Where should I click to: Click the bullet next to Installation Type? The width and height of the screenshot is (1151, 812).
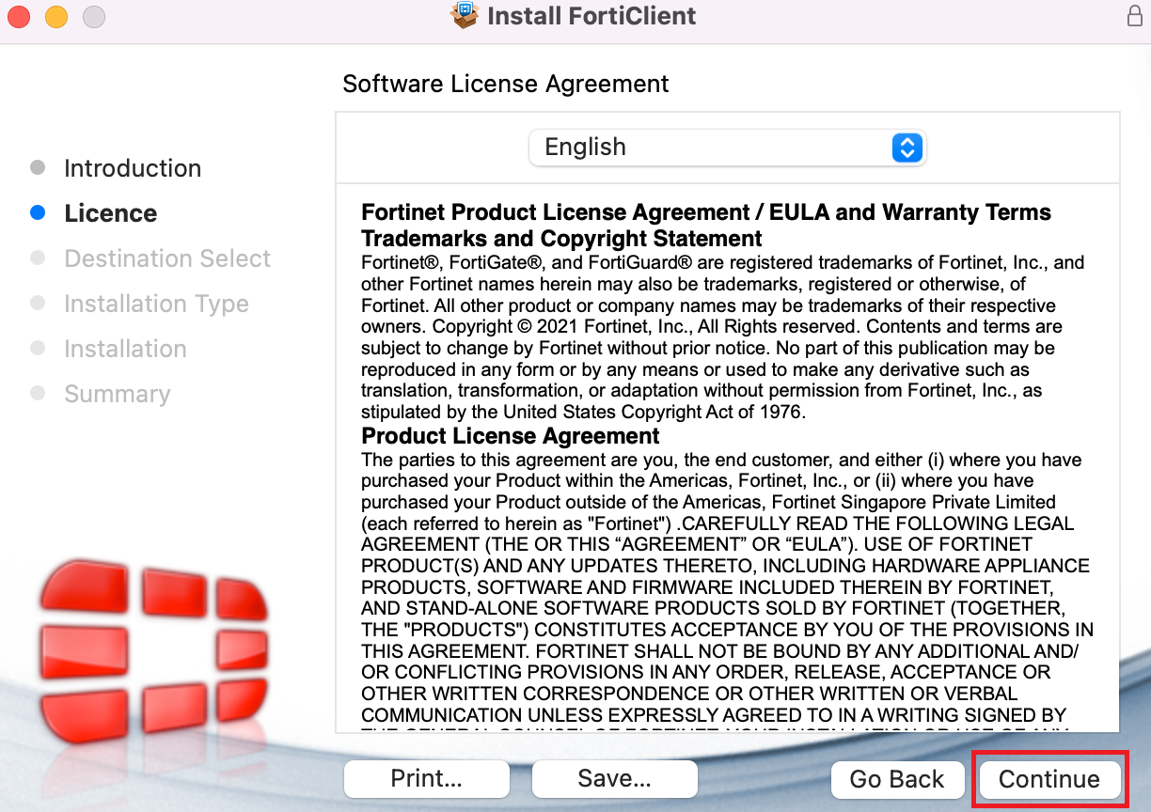pyautogui.click(x=38, y=304)
